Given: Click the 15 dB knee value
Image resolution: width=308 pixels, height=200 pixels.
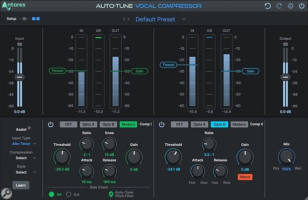Looking at the screenshot, I should point(109,155).
